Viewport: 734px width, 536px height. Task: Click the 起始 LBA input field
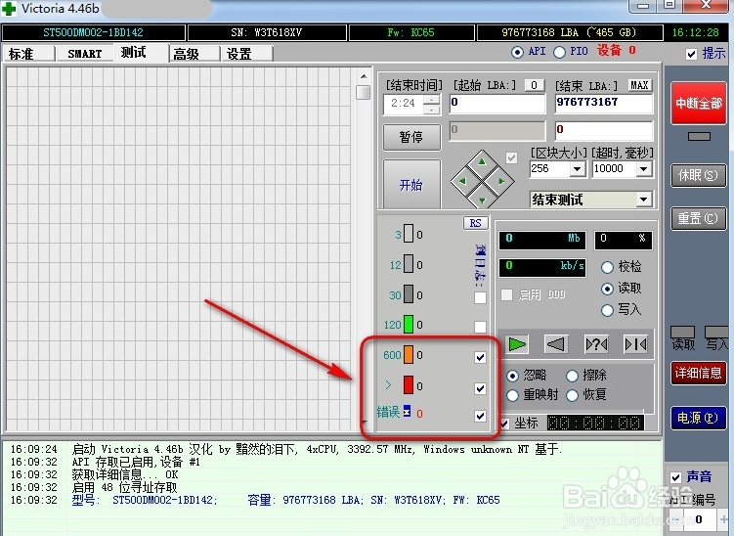pos(497,103)
